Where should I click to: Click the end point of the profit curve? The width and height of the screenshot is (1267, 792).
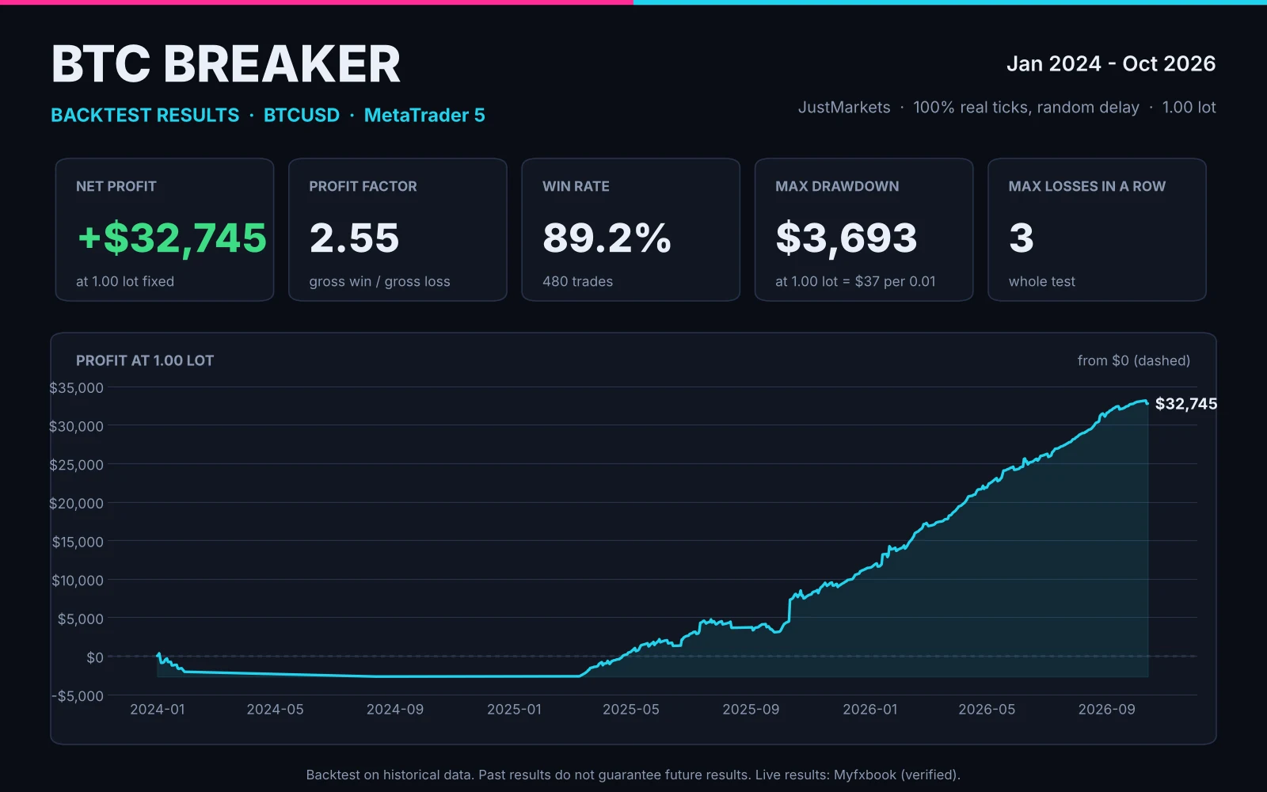[x=1147, y=403]
